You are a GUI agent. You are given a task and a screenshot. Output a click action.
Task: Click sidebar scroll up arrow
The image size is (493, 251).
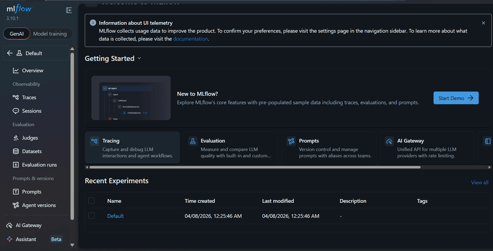coord(72,49)
